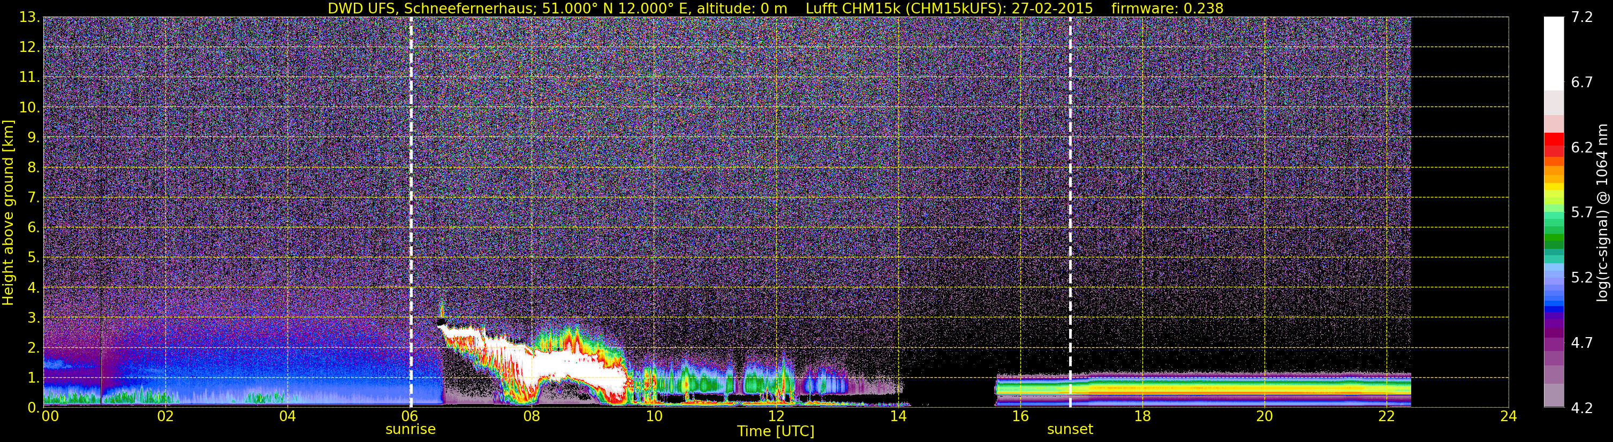Click the y-axis tick label '5.'
The height and width of the screenshot is (442, 1613).
pyautogui.click(x=33, y=258)
